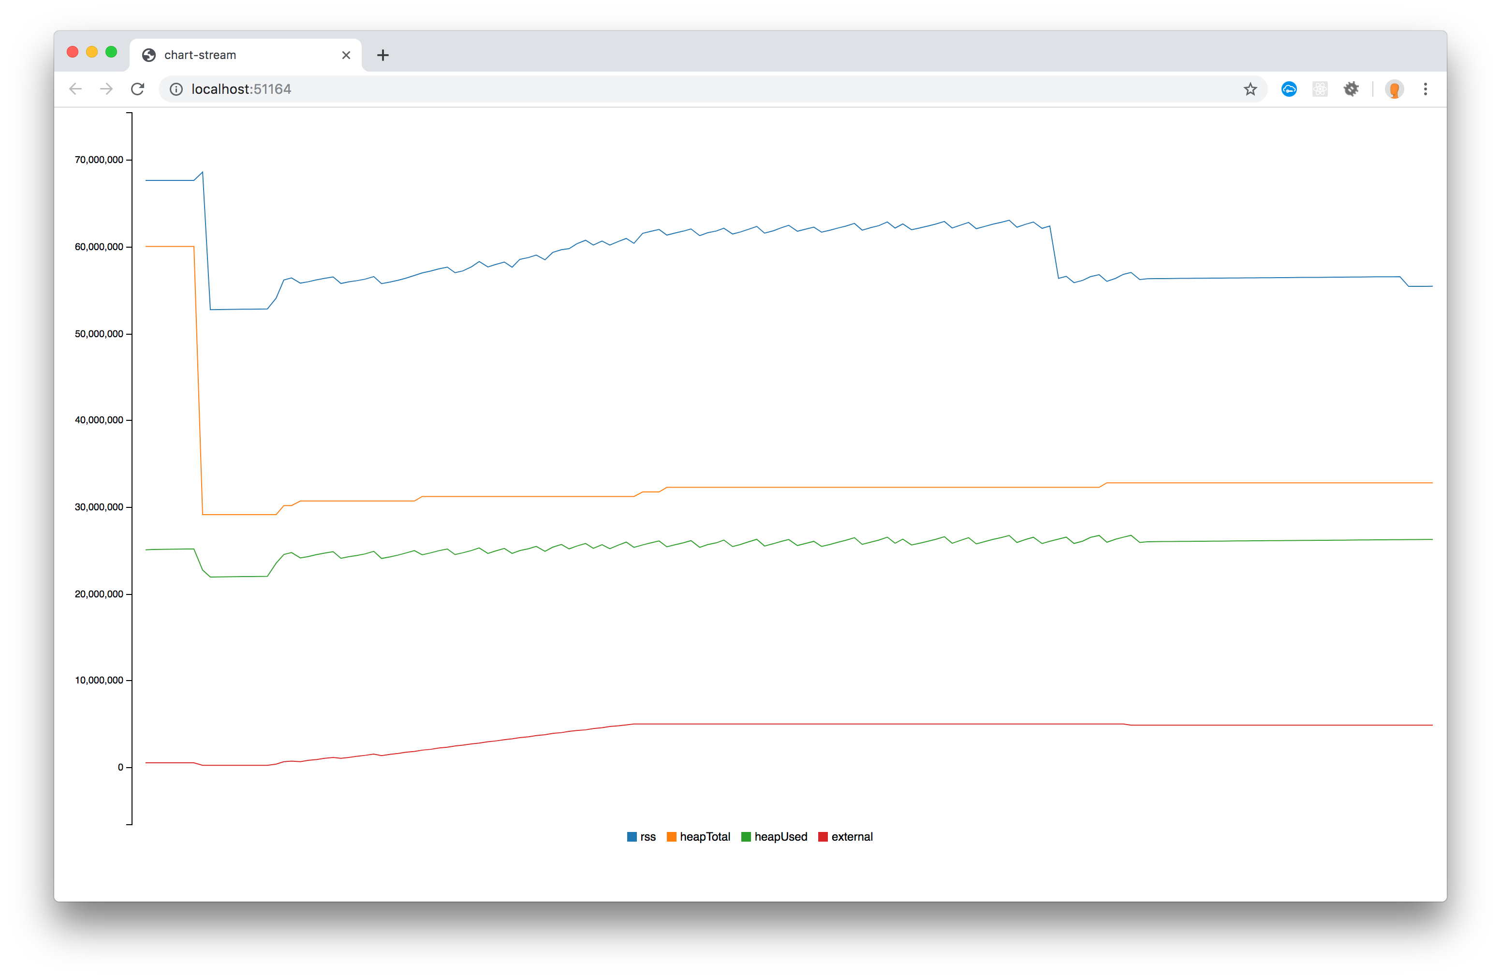Click the 0 axis label
Screen dimensions: 1501x979
pos(120,767)
